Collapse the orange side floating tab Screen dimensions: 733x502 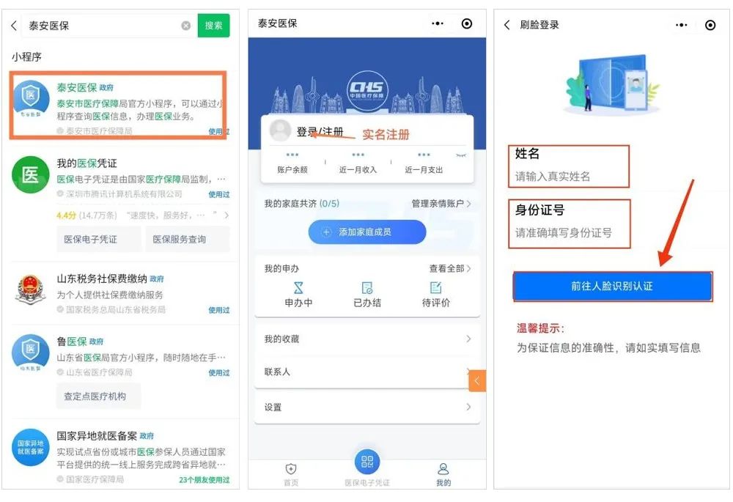coord(477,380)
